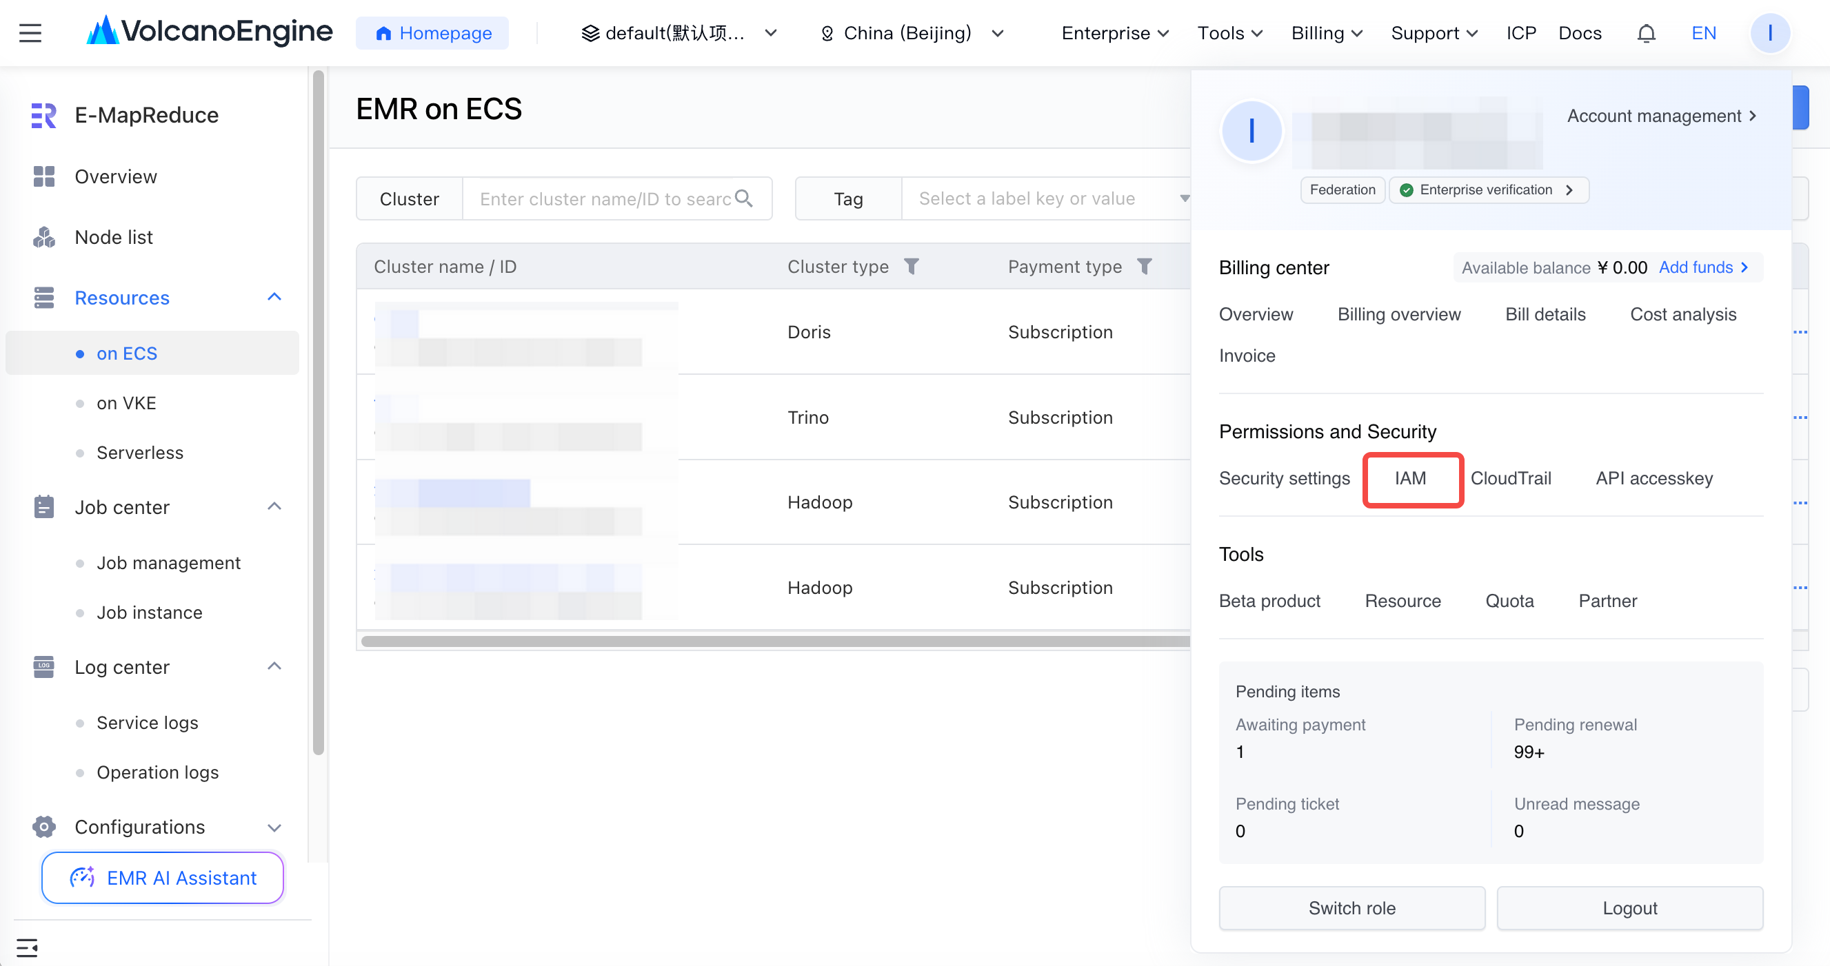Click the VolcanoEngine logo

pyautogui.click(x=209, y=32)
